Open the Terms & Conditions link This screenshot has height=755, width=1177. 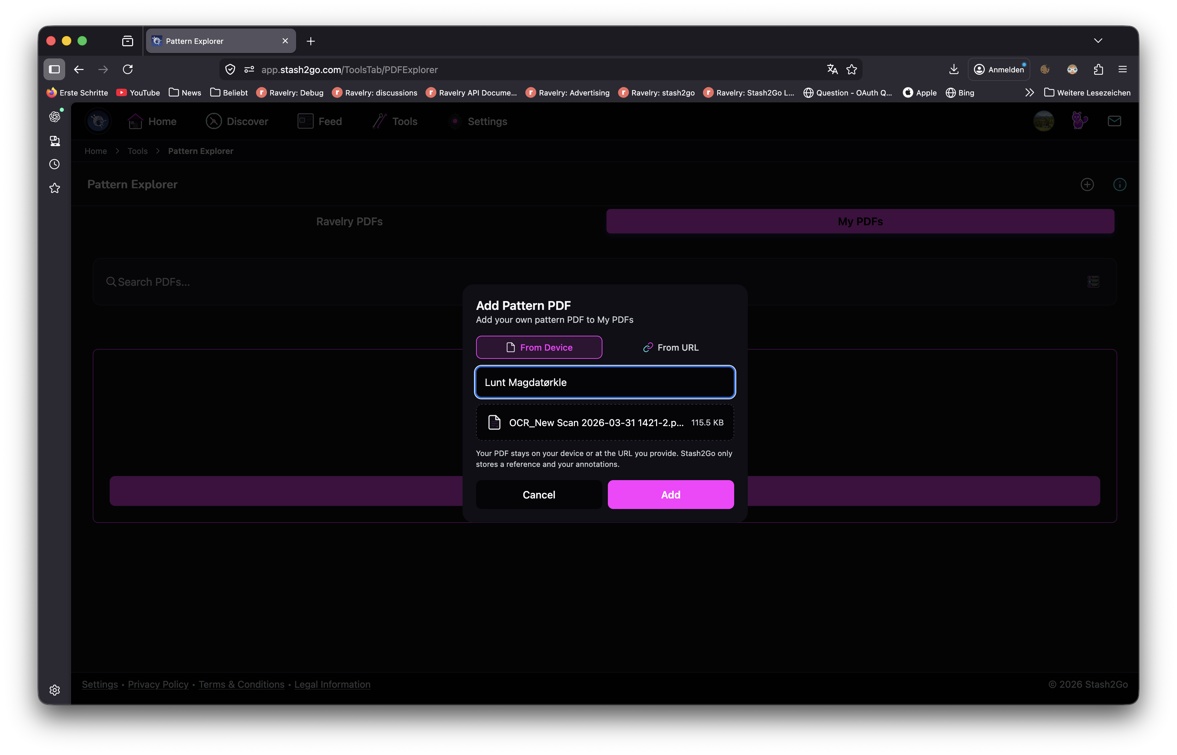(x=241, y=684)
